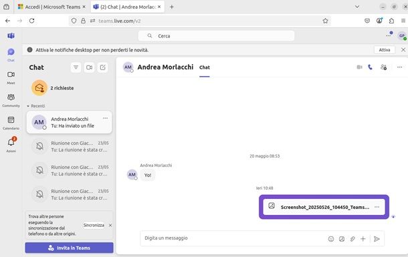Click the Andrea Morlacchi header avatar
The height and width of the screenshot is (257, 408).
click(128, 67)
